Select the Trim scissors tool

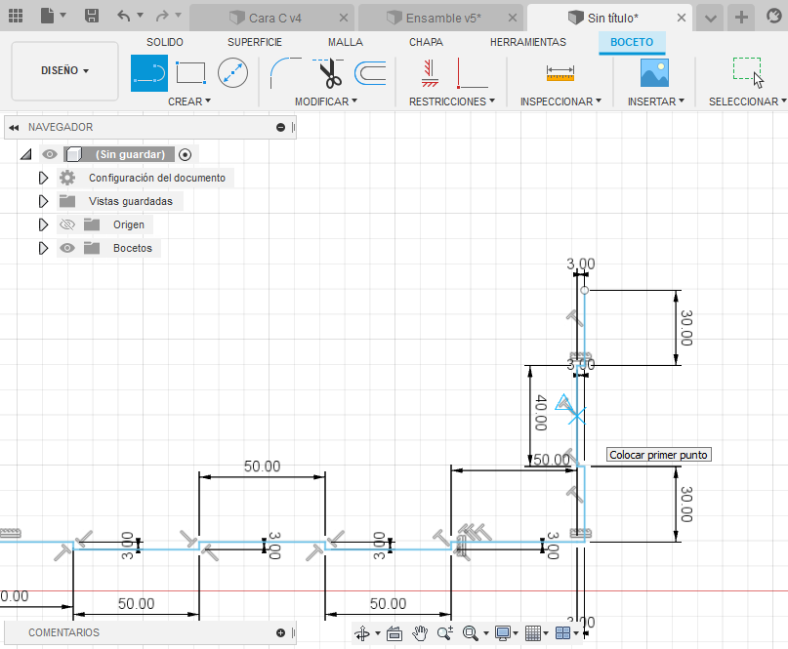pos(329,73)
